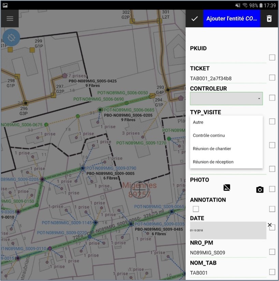Edit the TICKET field TAB001_2a7f34b8
Viewport: 279px width, 281px height.
click(x=228, y=78)
